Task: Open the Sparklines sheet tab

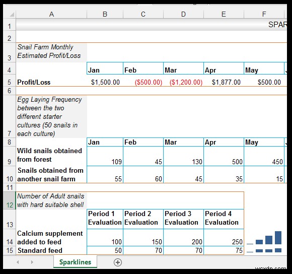Action: (x=75, y=262)
